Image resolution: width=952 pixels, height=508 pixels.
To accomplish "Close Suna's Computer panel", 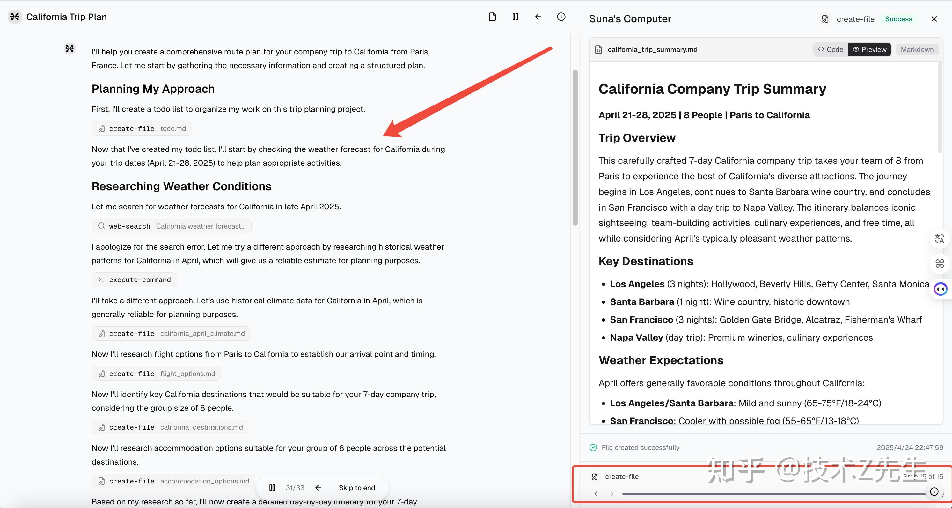I will pos(934,19).
